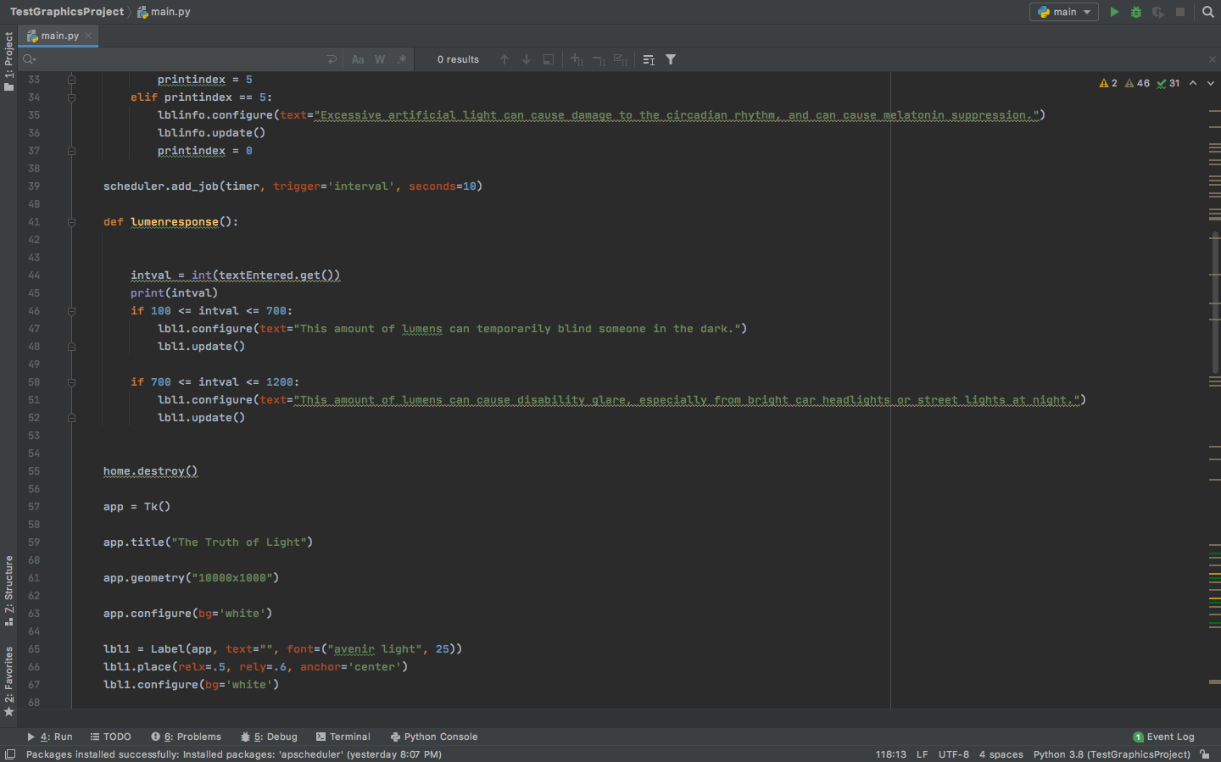
Task: Jump to next search occurrence arrow
Action: 527,59
